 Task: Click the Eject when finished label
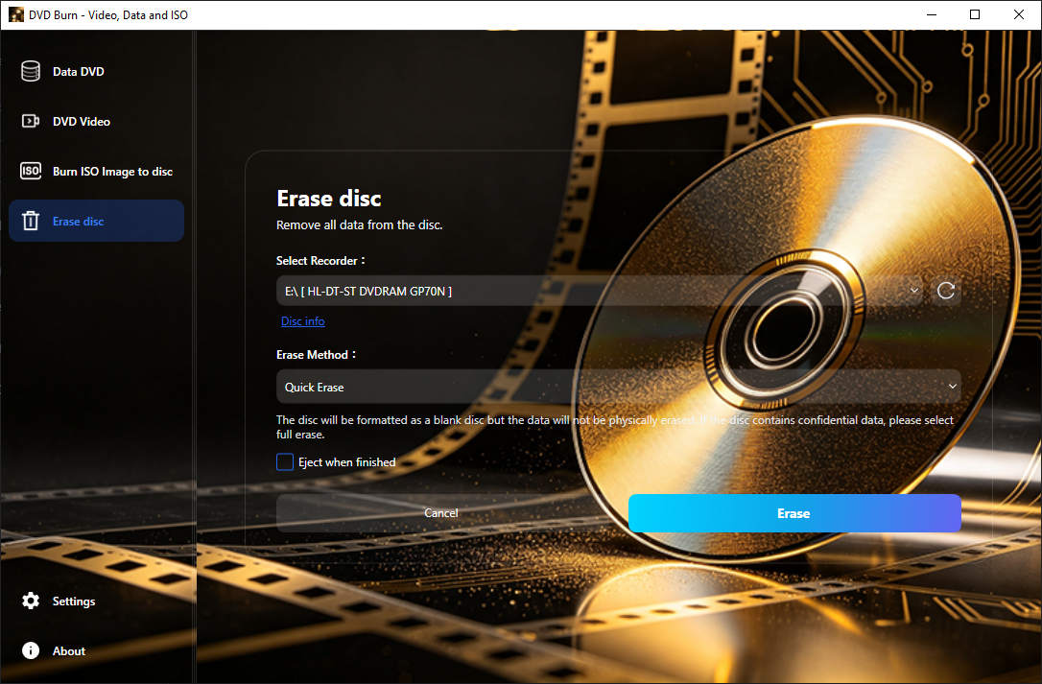tap(347, 462)
